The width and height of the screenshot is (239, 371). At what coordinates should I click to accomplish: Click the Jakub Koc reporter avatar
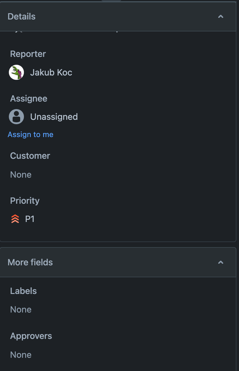coord(16,72)
